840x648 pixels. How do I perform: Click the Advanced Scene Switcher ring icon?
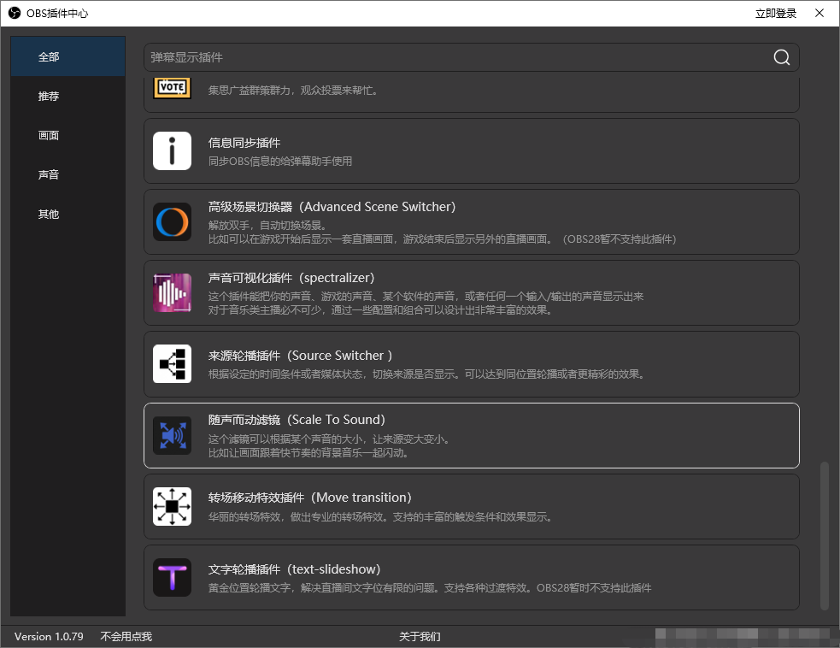point(172,222)
